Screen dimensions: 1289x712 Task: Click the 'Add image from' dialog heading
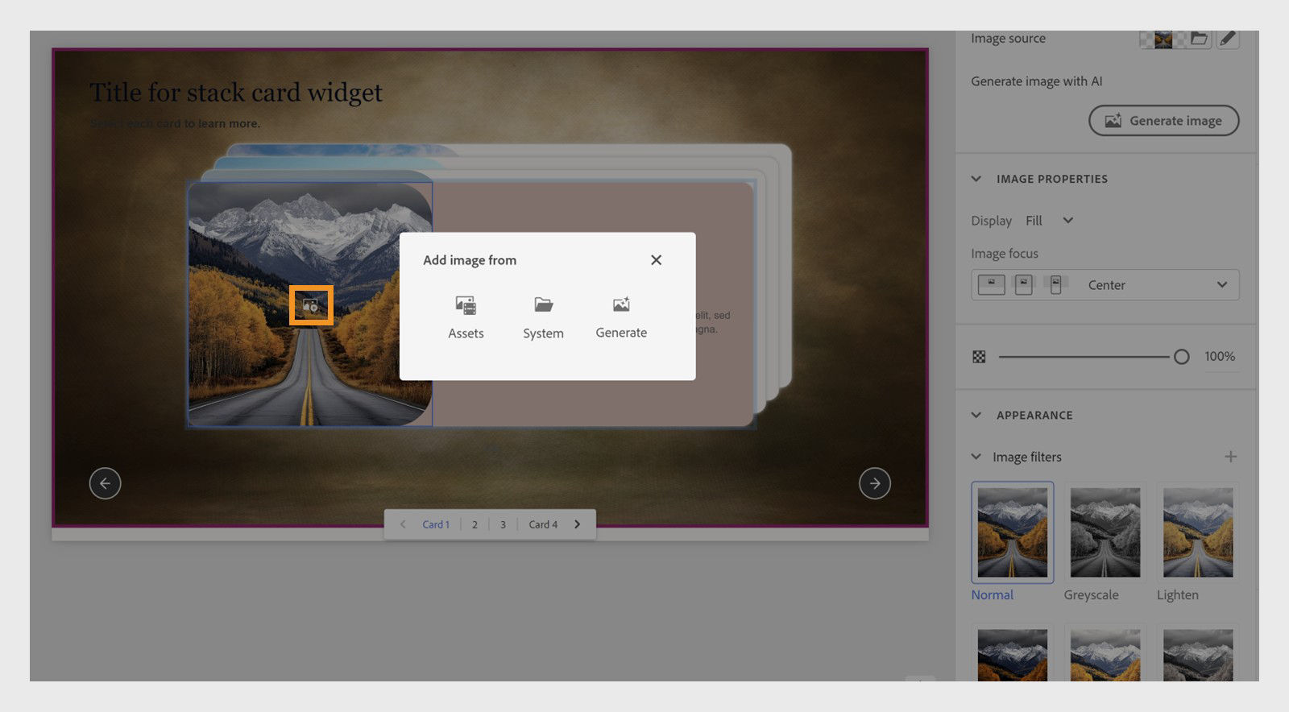(470, 260)
